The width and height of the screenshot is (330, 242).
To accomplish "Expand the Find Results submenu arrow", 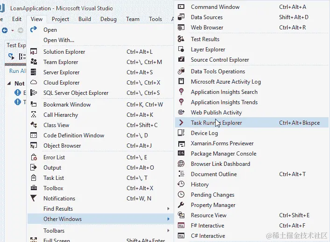I will pyautogui.click(x=168, y=208).
